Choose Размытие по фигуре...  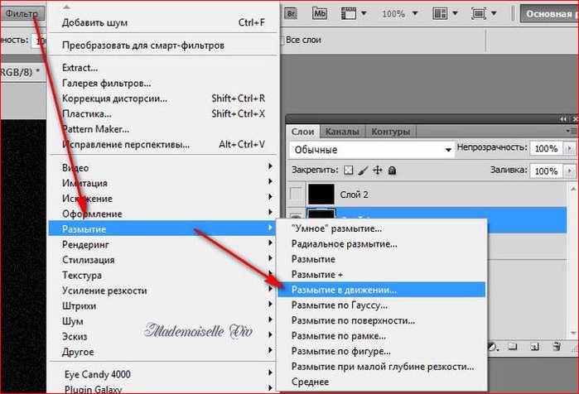click(x=382, y=351)
